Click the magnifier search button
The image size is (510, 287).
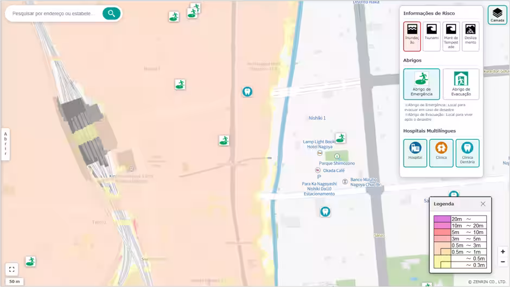tap(111, 14)
